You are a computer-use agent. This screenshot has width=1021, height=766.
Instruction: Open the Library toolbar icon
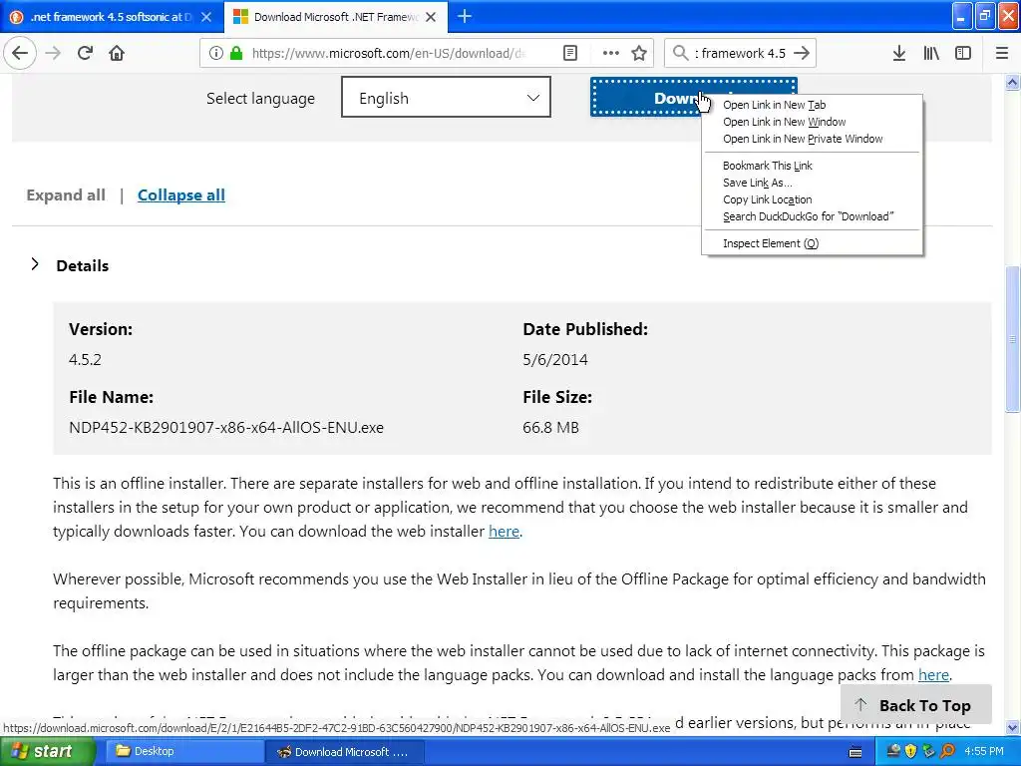point(931,53)
